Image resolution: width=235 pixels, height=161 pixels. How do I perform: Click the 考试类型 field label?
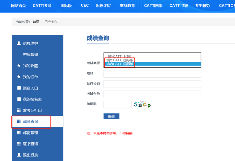[x=93, y=63]
